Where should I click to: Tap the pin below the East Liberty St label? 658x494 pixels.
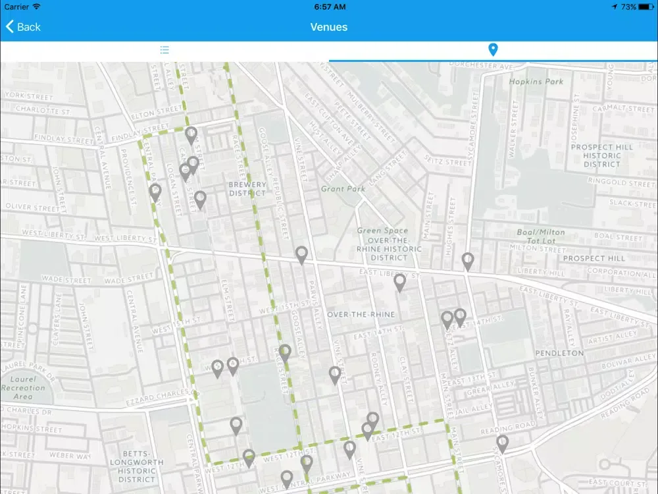(399, 283)
